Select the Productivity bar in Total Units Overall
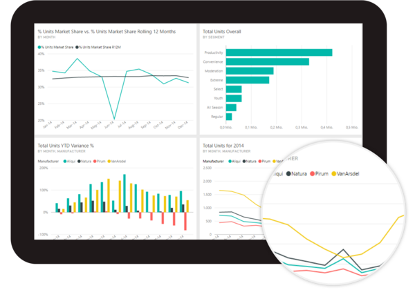Image resolution: width=415 pixels, height=290 pixels. [278, 52]
